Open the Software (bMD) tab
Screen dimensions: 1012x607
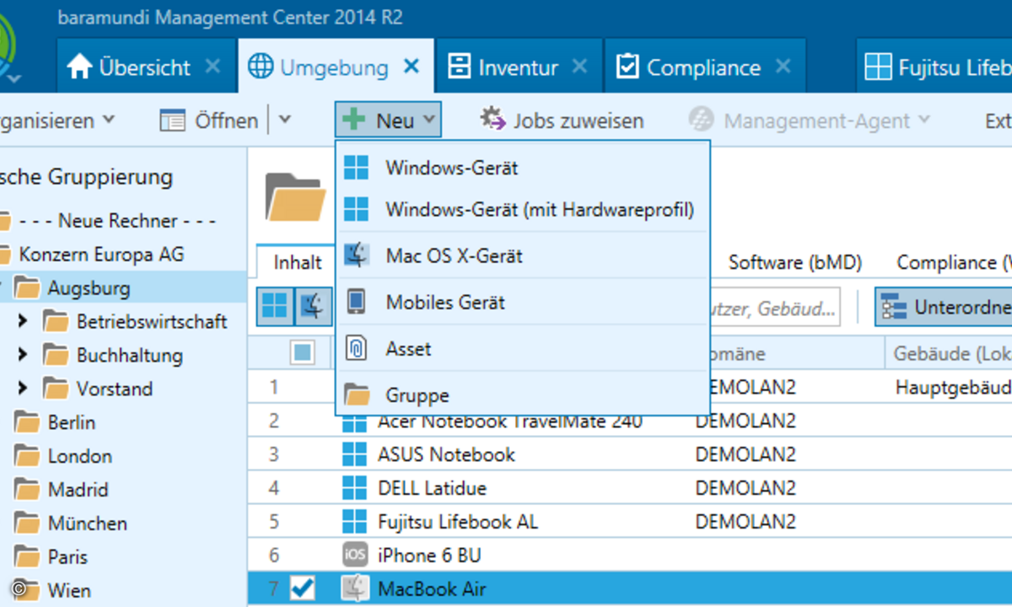click(795, 262)
